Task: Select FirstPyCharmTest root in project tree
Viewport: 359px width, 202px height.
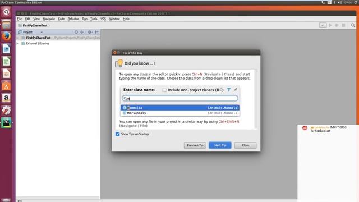Action: 38,38
